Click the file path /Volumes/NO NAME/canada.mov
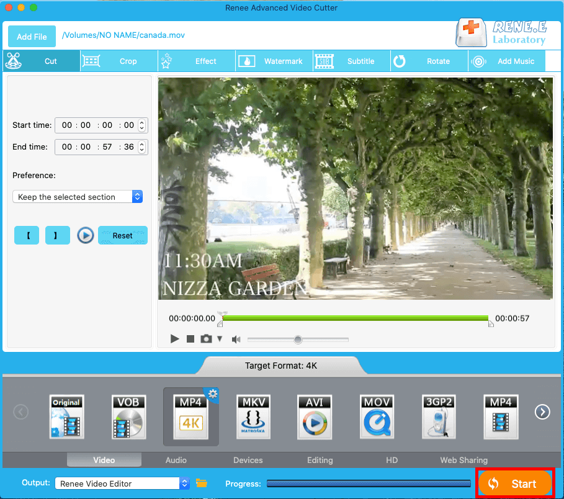Screen dimensions: 564x499 pyautogui.click(x=123, y=35)
